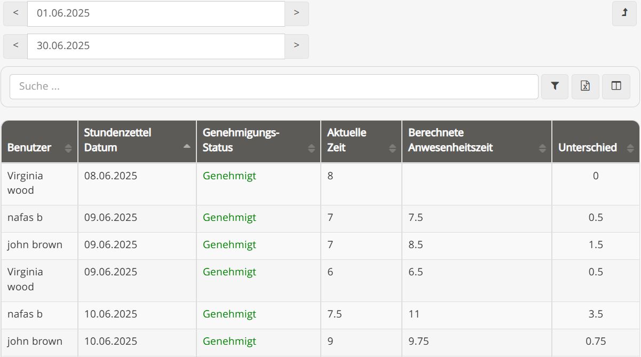Open the 30.06.2025 end date field
The image size is (641, 357).
pyautogui.click(x=156, y=46)
